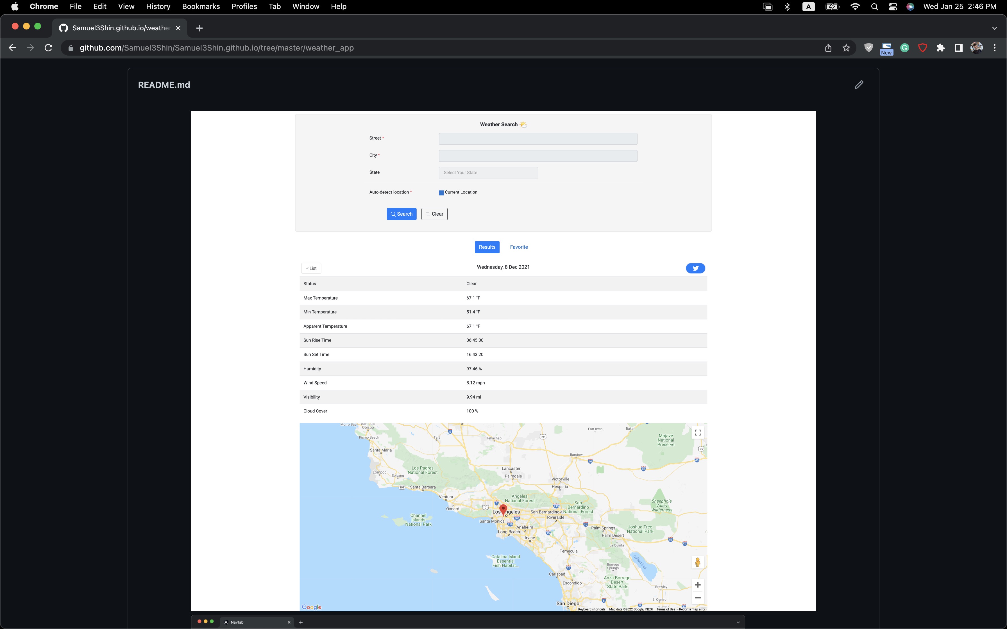Toggle the Current Location checkbox
This screenshot has width=1007, height=629.
click(x=441, y=193)
